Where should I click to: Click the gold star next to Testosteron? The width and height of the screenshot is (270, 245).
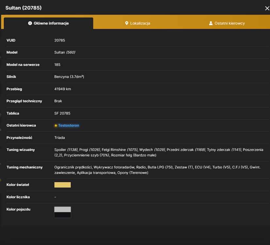pyautogui.click(x=56, y=125)
